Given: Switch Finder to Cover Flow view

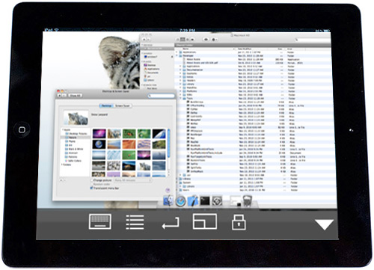Looking at the screenshot, I should tap(192, 40).
